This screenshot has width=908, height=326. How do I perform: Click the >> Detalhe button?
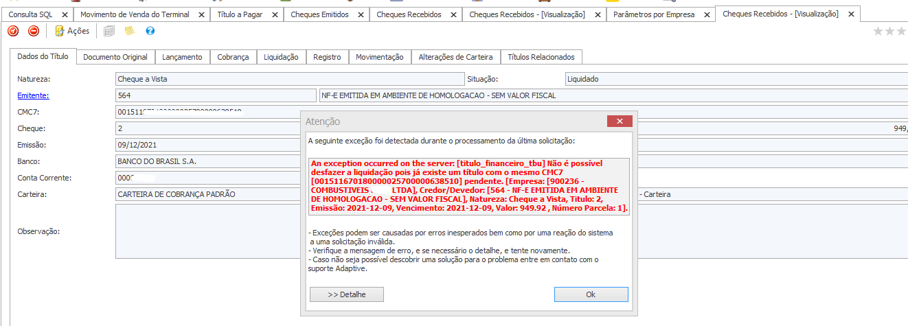pyautogui.click(x=347, y=294)
